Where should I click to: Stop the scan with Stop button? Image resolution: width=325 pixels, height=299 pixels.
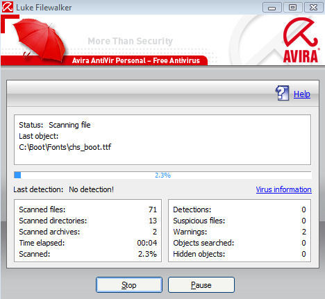coord(129,285)
